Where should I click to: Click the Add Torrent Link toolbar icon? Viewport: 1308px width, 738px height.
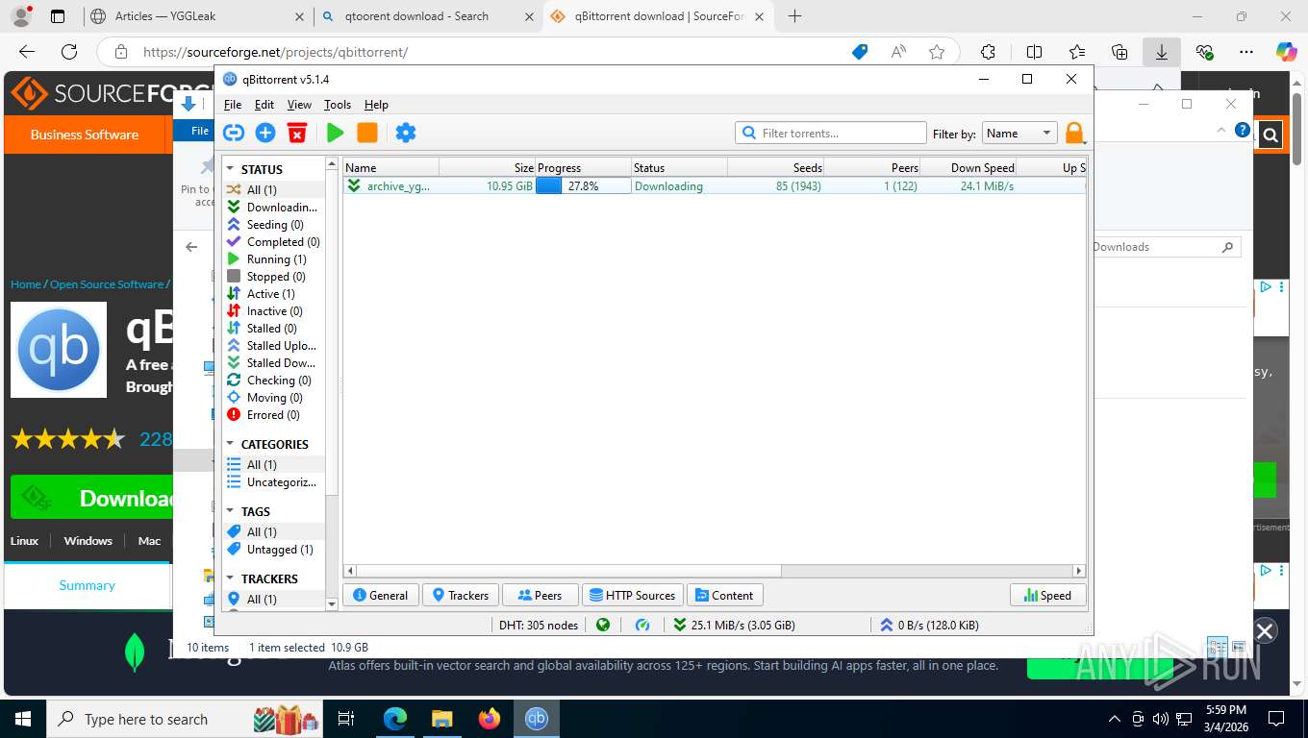[x=234, y=133]
